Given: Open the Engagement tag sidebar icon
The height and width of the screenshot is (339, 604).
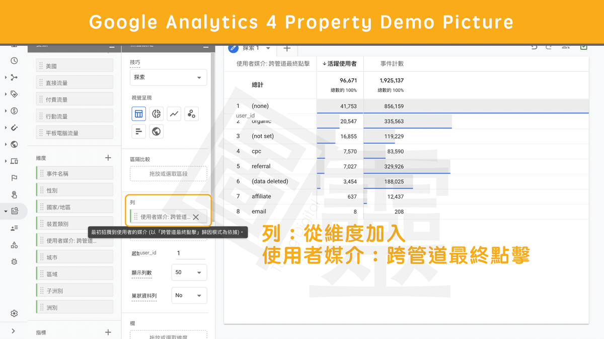Looking at the screenshot, I should 14,94.
